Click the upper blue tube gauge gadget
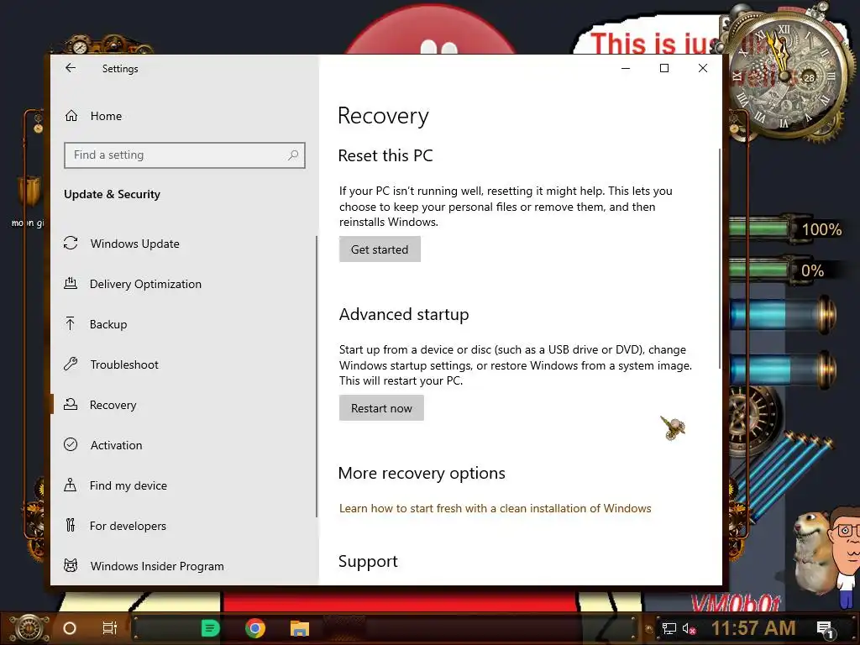Image resolution: width=860 pixels, height=645 pixels. [x=783, y=316]
